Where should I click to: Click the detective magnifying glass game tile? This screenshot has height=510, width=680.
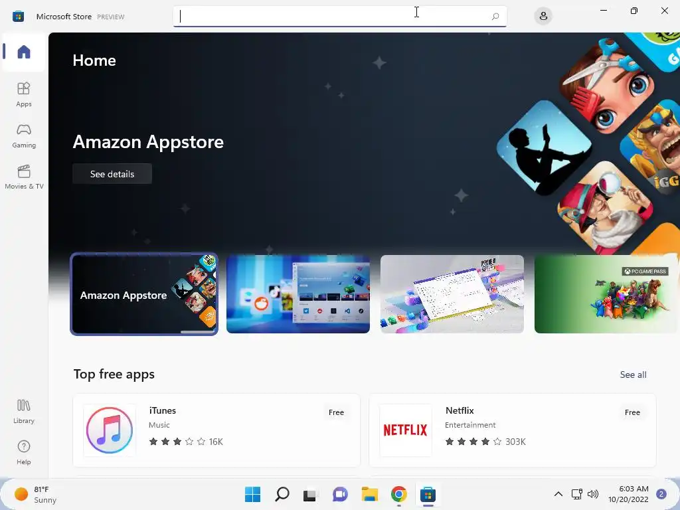(x=604, y=209)
